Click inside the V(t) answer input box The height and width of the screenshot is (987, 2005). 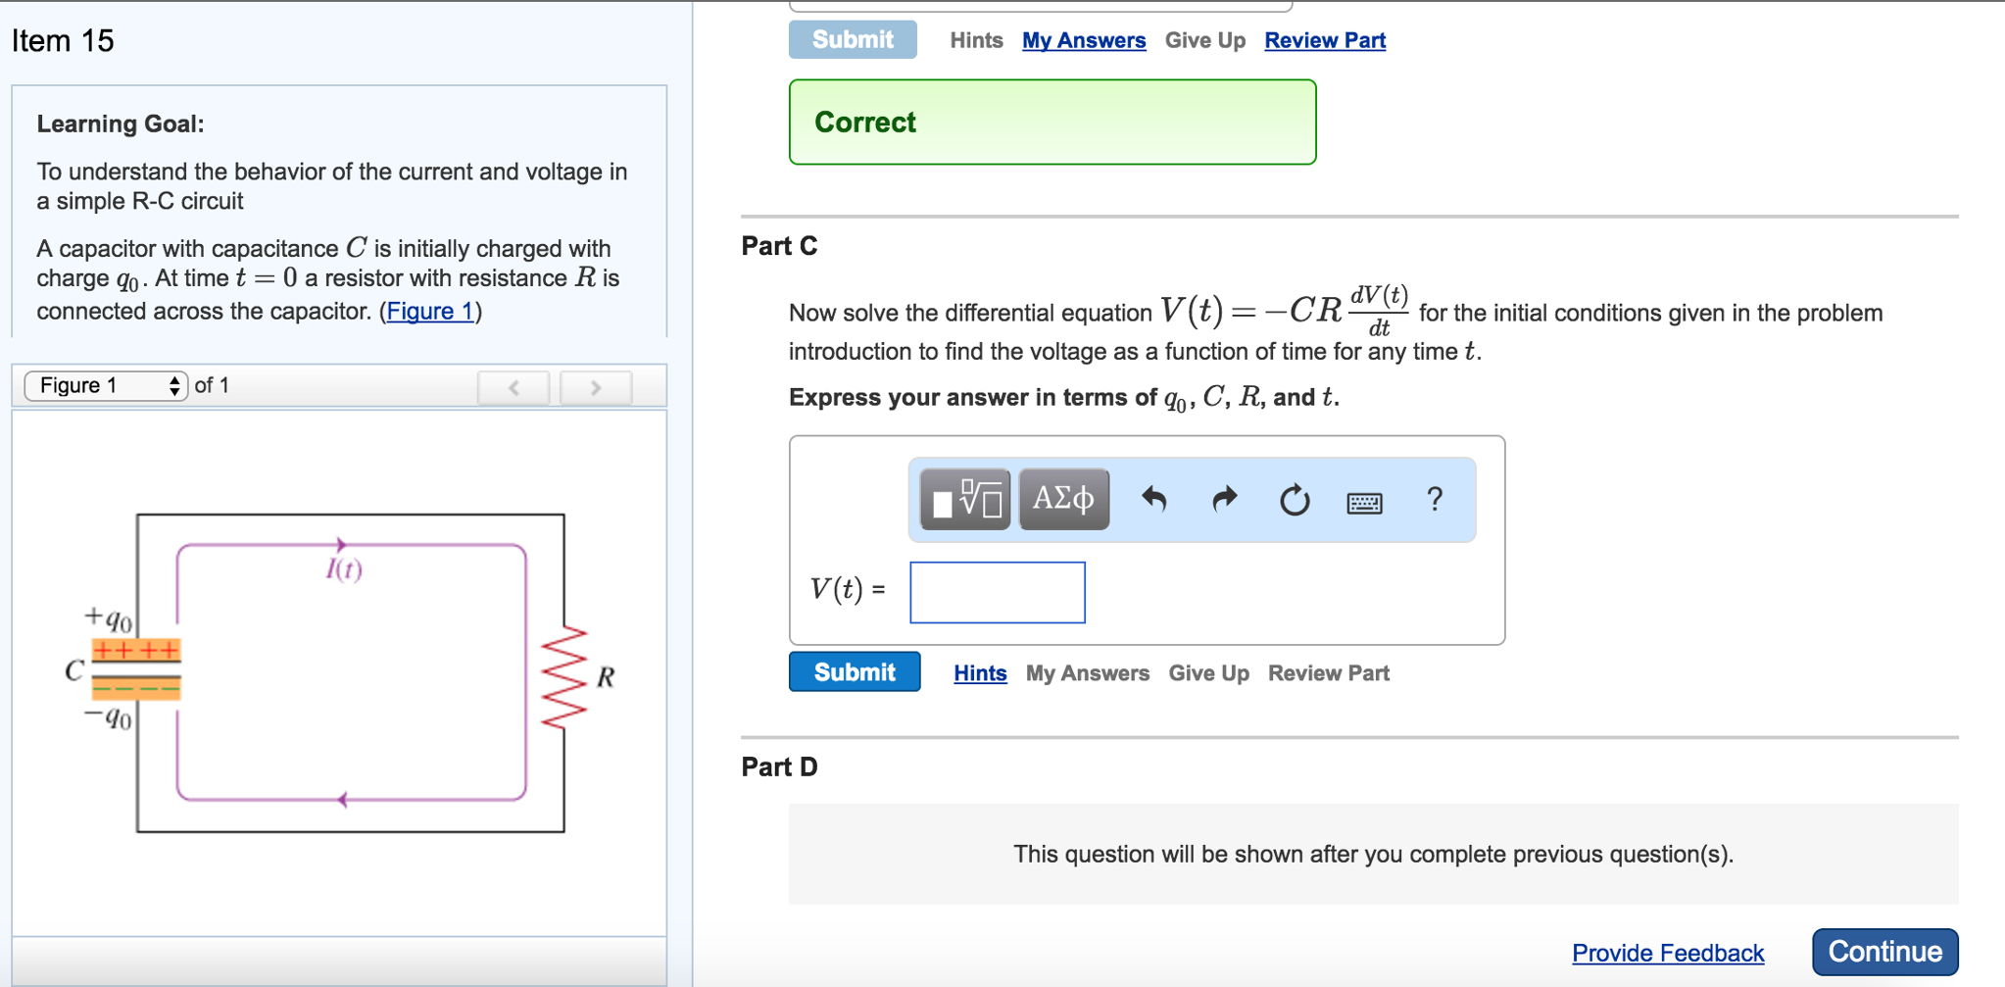click(x=997, y=592)
